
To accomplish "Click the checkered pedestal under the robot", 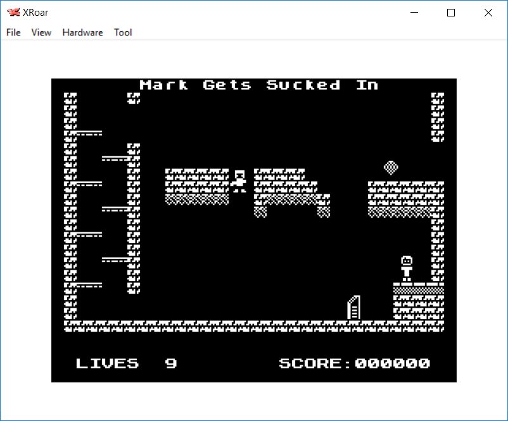I will pos(418,290).
